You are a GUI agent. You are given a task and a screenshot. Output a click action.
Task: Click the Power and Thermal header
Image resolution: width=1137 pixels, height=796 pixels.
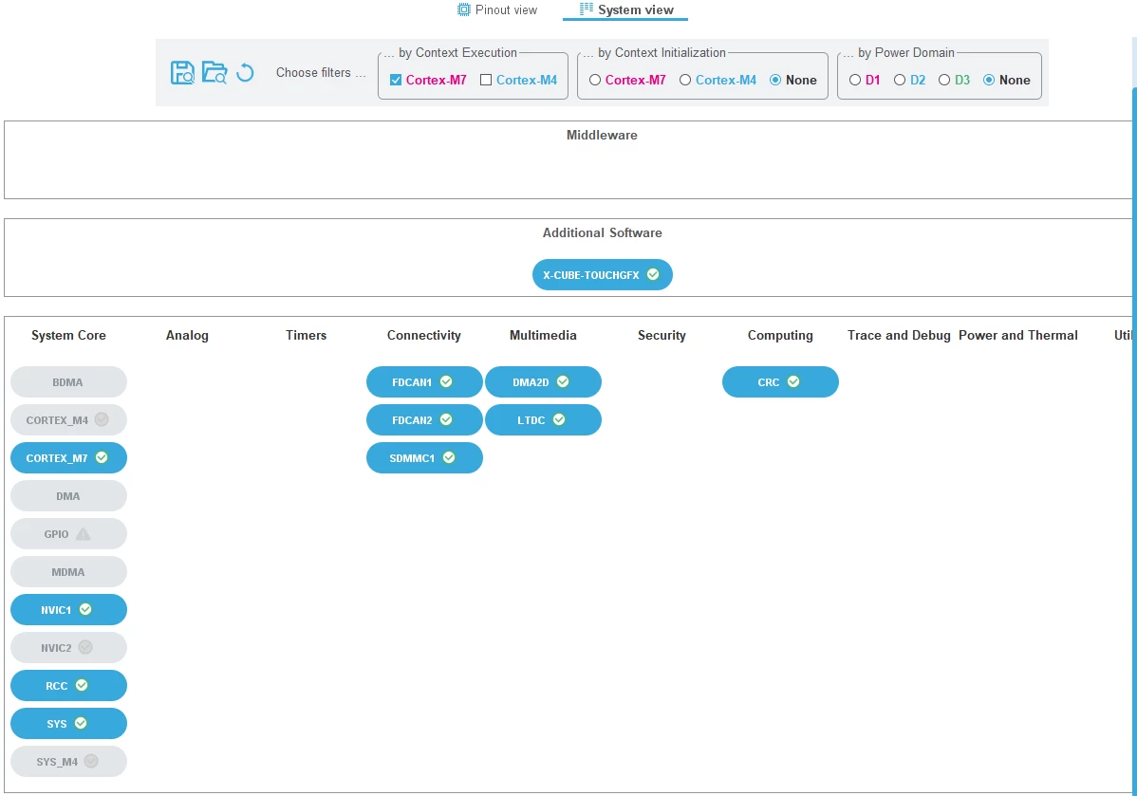[x=1018, y=335]
